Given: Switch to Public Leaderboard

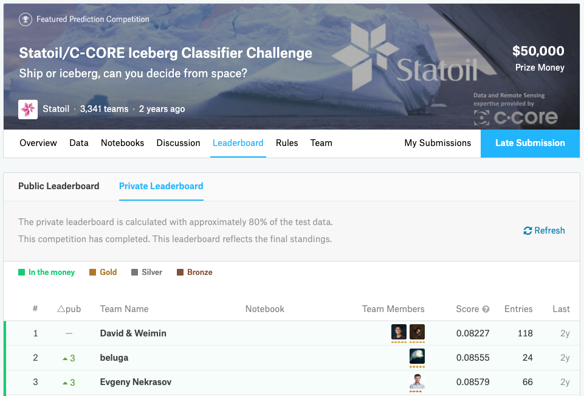Looking at the screenshot, I should pyautogui.click(x=59, y=186).
